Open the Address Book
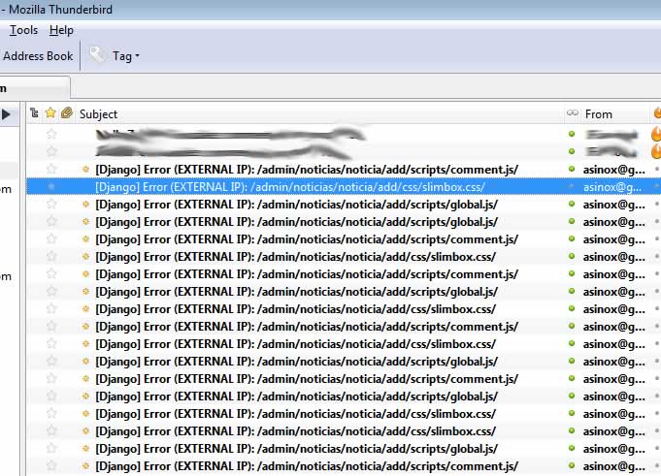 38,56
